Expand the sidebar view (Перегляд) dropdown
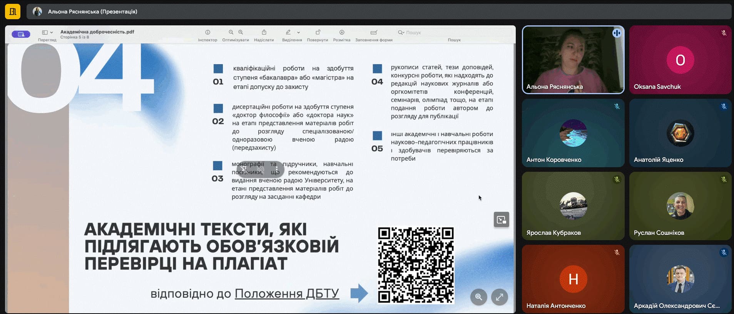The width and height of the screenshot is (734, 314). 47,33
